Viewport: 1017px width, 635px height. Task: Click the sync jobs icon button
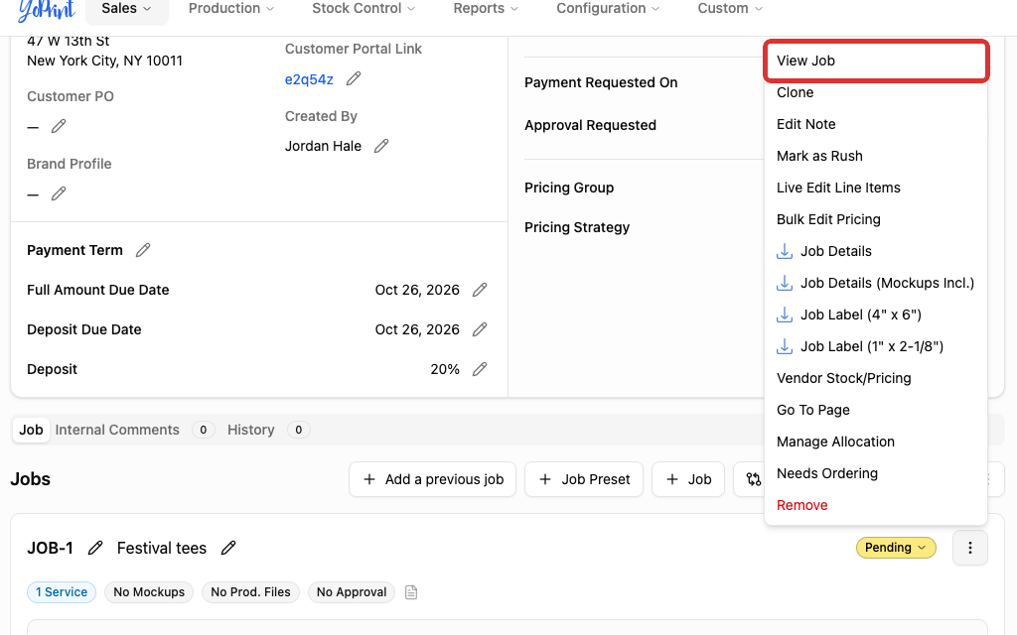click(x=753, y=479)
